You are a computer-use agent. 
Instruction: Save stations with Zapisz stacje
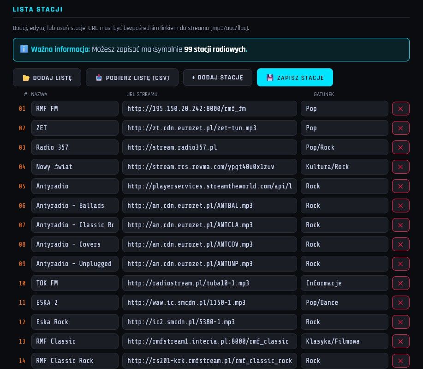coord(295,78)
